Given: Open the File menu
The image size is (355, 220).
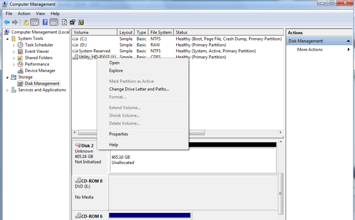Looking at the screenshot, I should pos(9,14).
